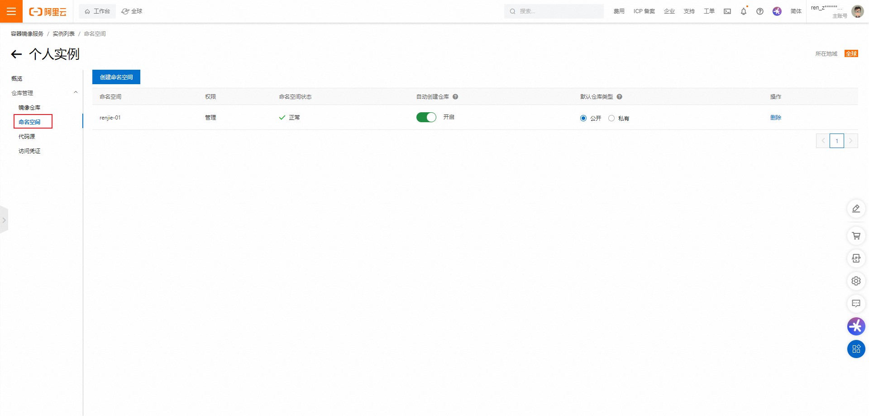
Task: Open the hamburger main menu
Action: (11, 11)
